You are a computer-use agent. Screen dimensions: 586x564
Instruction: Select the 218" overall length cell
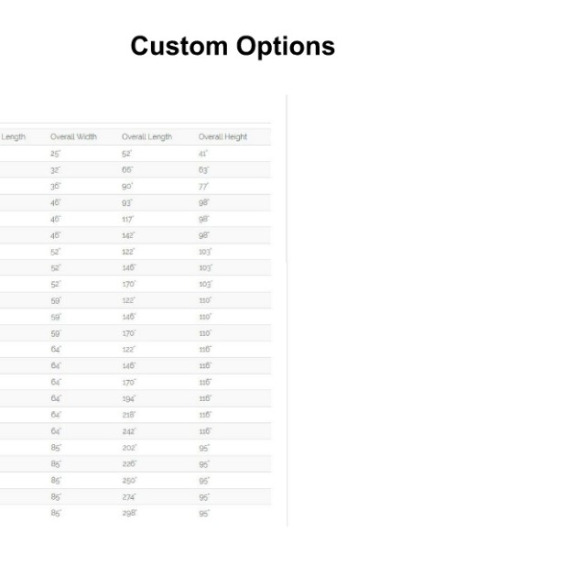(x=129, y=415)
